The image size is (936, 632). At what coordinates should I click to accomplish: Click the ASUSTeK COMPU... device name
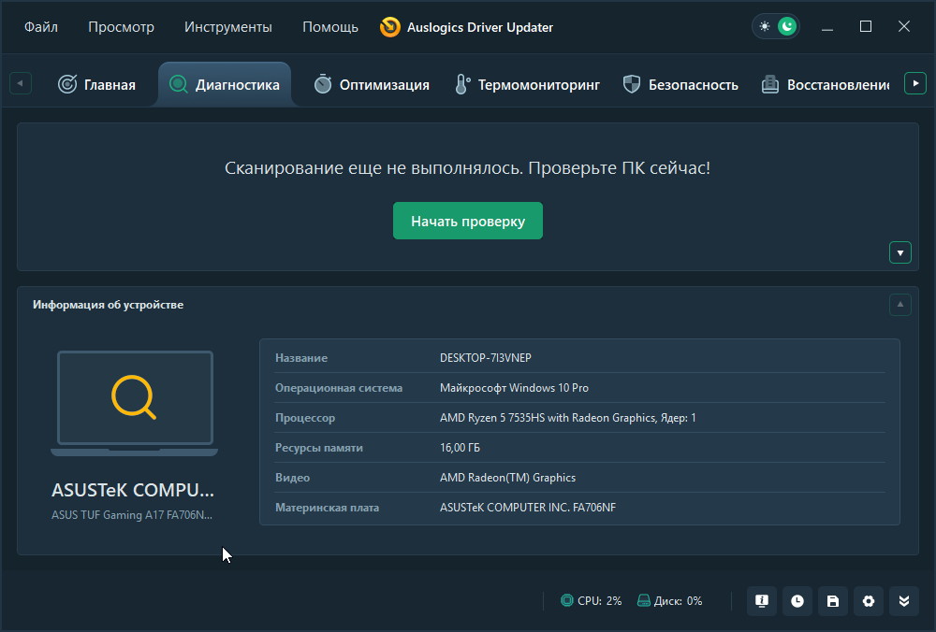133,490
